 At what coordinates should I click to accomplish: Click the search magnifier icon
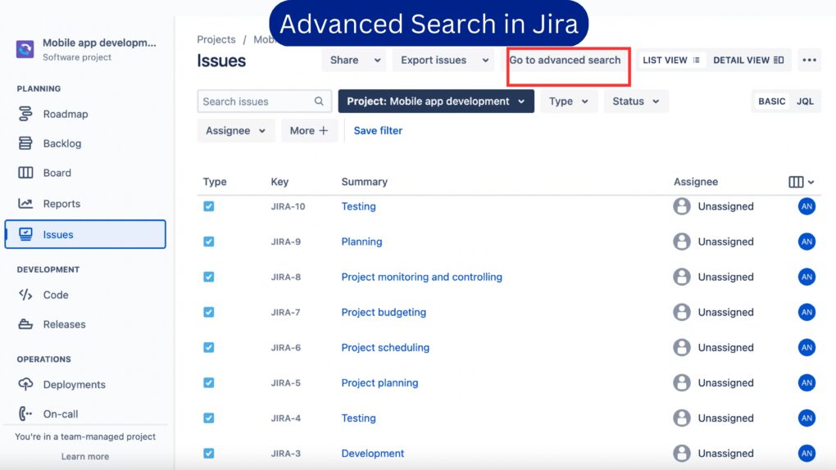click(x=319, y=102)
